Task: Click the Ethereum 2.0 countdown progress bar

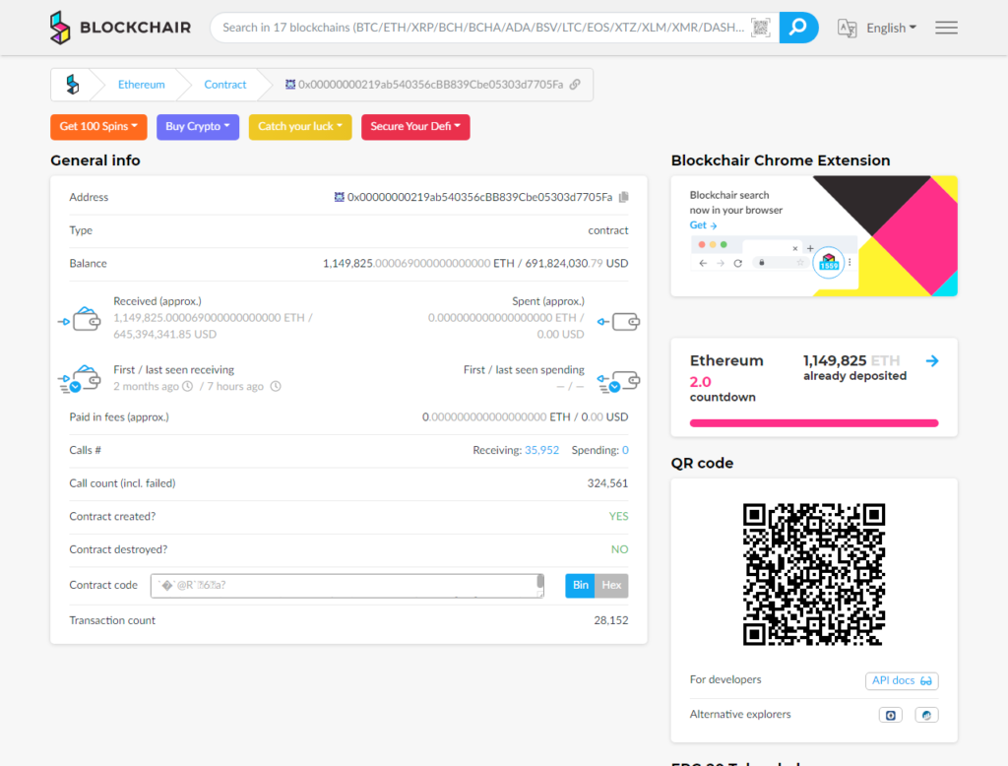Action: tap(814, 423)
